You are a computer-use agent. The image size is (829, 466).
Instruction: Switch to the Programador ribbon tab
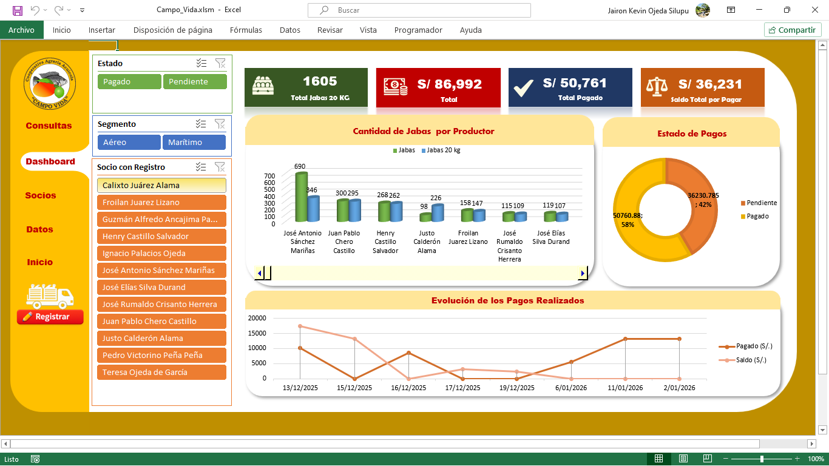[x=418, y=30]
